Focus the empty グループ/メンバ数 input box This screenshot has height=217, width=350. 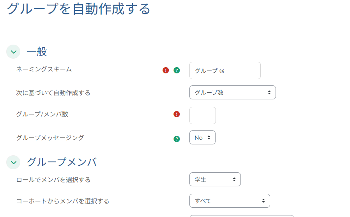pyautogui.click(x=202, y=115)
